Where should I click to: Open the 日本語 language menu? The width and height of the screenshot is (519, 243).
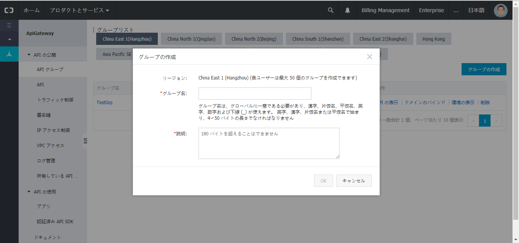click(x=476, y=10)
